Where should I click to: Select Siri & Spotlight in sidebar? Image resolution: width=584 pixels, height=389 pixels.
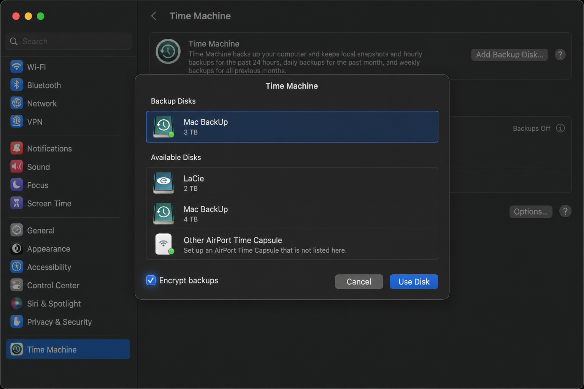tap(68, 304)
